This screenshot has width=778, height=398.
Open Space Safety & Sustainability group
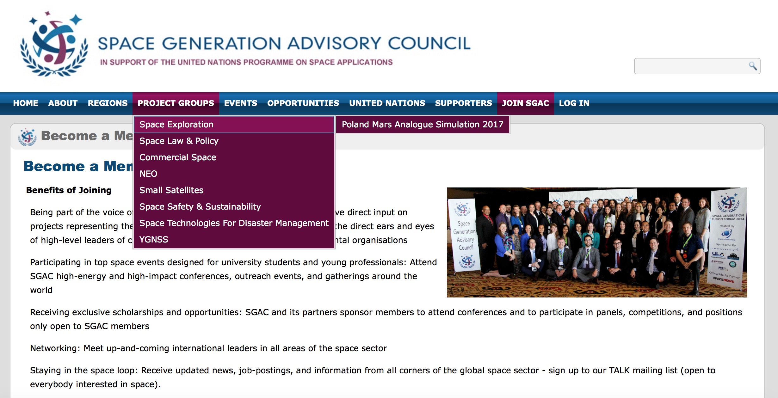click(x=234, y=207)
